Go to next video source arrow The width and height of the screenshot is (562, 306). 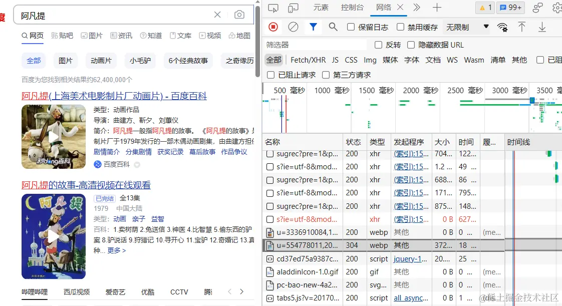pos(241,291)
